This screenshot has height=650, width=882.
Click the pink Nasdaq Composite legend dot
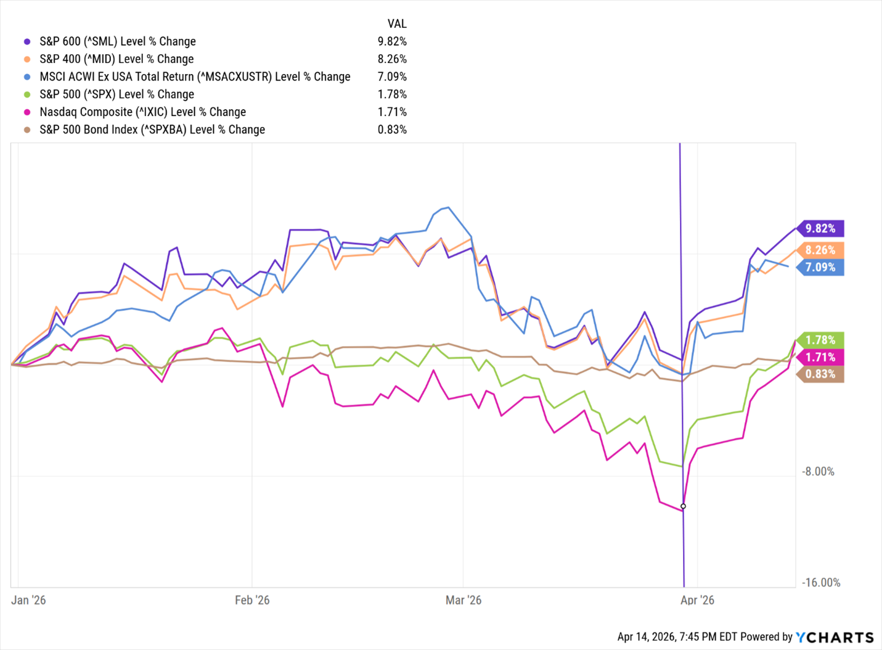(x=27, y=112)
